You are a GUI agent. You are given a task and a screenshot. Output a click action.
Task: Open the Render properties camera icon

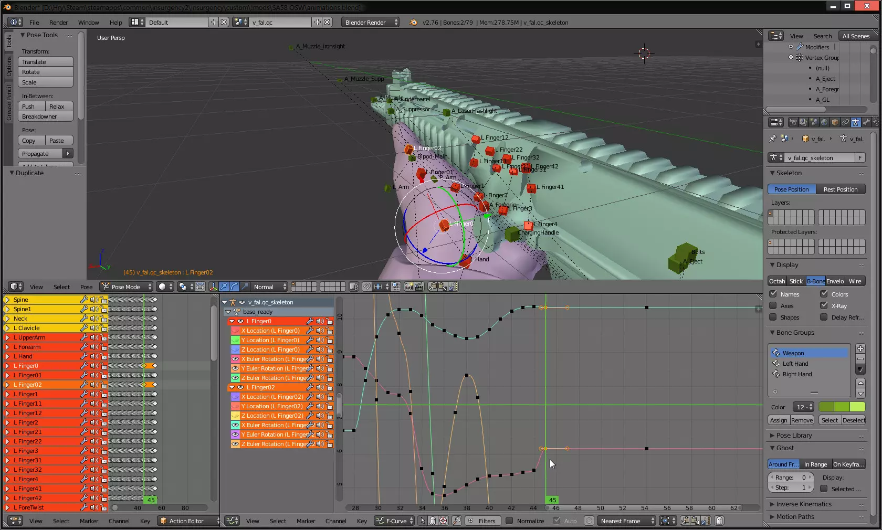click(x=793, y=122)
